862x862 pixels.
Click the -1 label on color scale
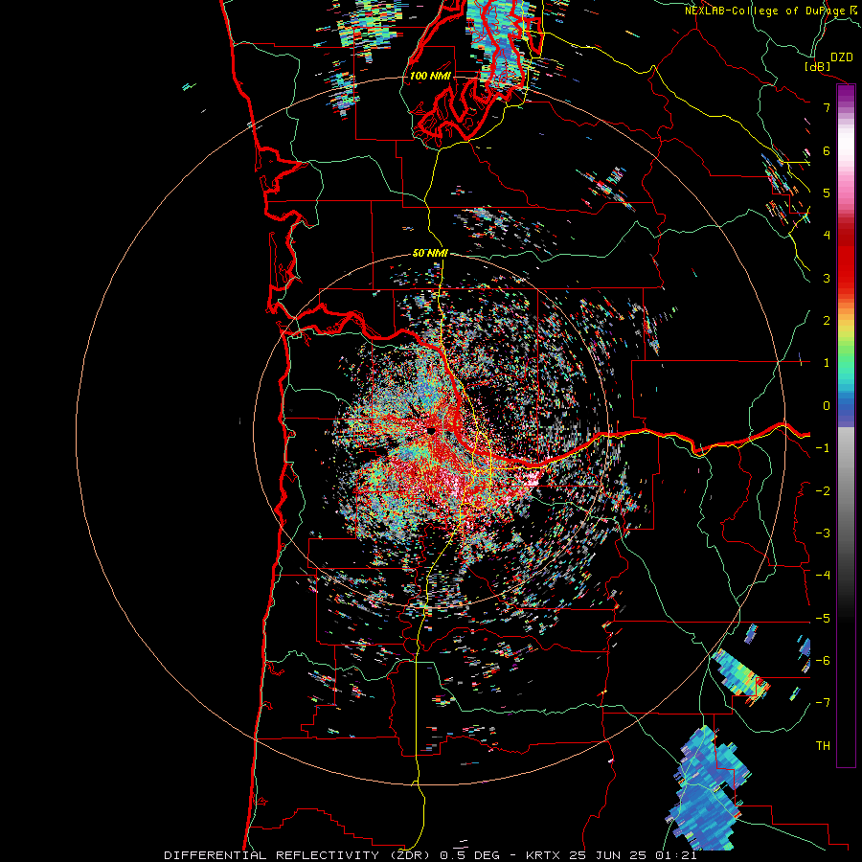(823, 448)
